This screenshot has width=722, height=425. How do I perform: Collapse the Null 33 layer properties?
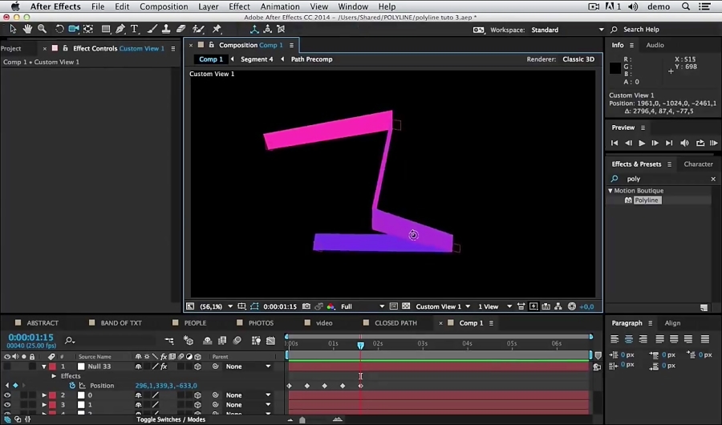tap(44, 366)
